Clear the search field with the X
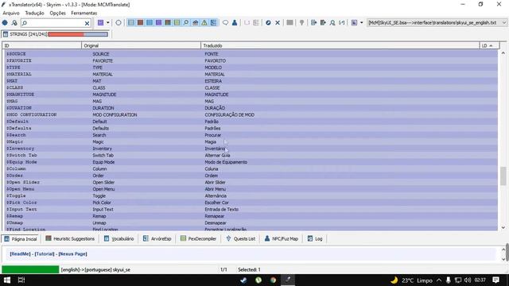The width and height of the screenshot is (509, 286). [x=87, y=23]
